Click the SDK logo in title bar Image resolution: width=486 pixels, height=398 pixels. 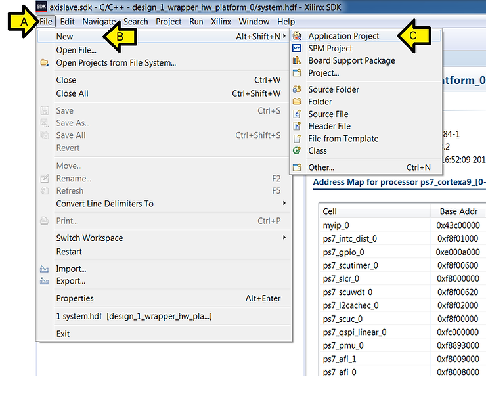coord(41,6)
